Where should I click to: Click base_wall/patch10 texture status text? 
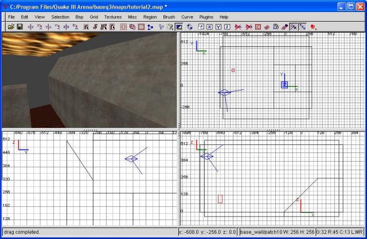pyautogui.click(x=277, y=232)
